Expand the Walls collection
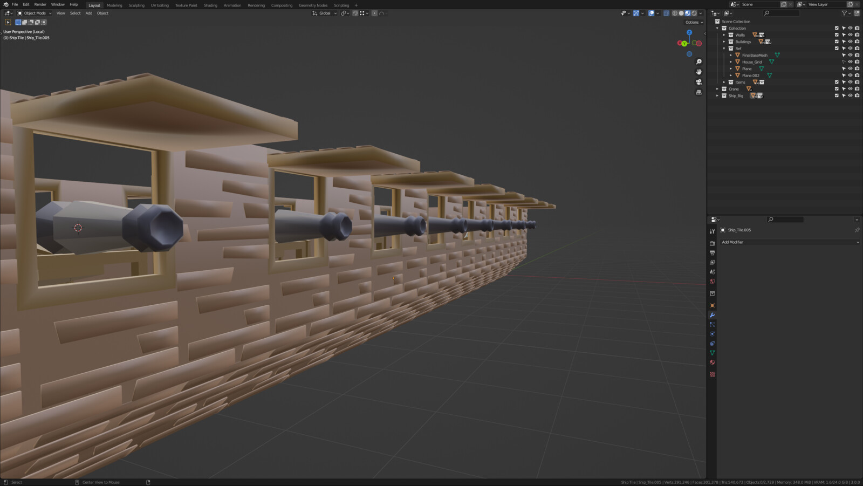The height and width of the screenshot is (486, 863). pyautogui.click(x=724, y=35)
